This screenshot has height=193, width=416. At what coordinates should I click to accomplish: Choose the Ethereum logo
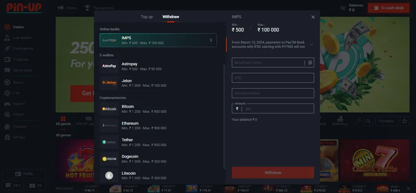click(109, 125)
